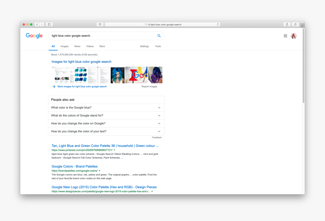Screen dimensions: 325x221
Task: Click the Feedback link under People also ask
Action: pos(156,138)
